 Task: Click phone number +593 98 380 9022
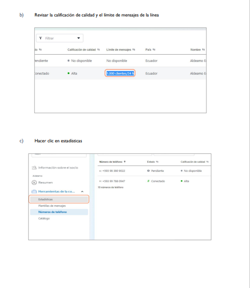pos(113,171)
